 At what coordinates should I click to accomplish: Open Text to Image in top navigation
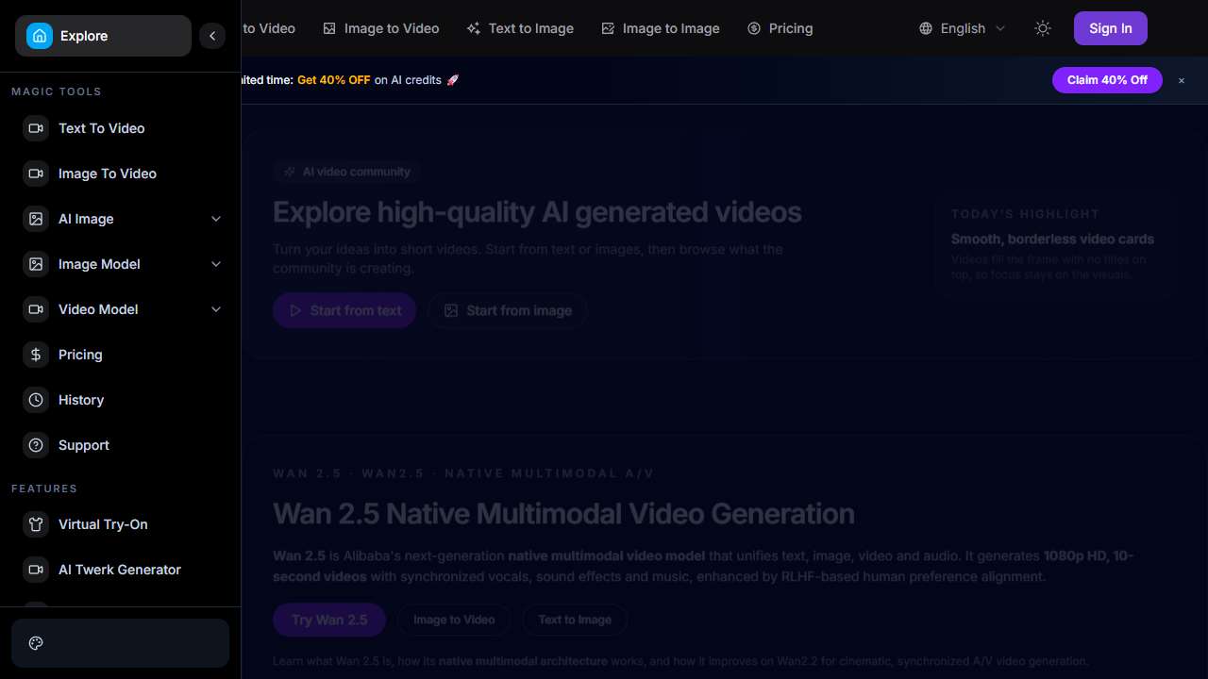tap(520, 28)
